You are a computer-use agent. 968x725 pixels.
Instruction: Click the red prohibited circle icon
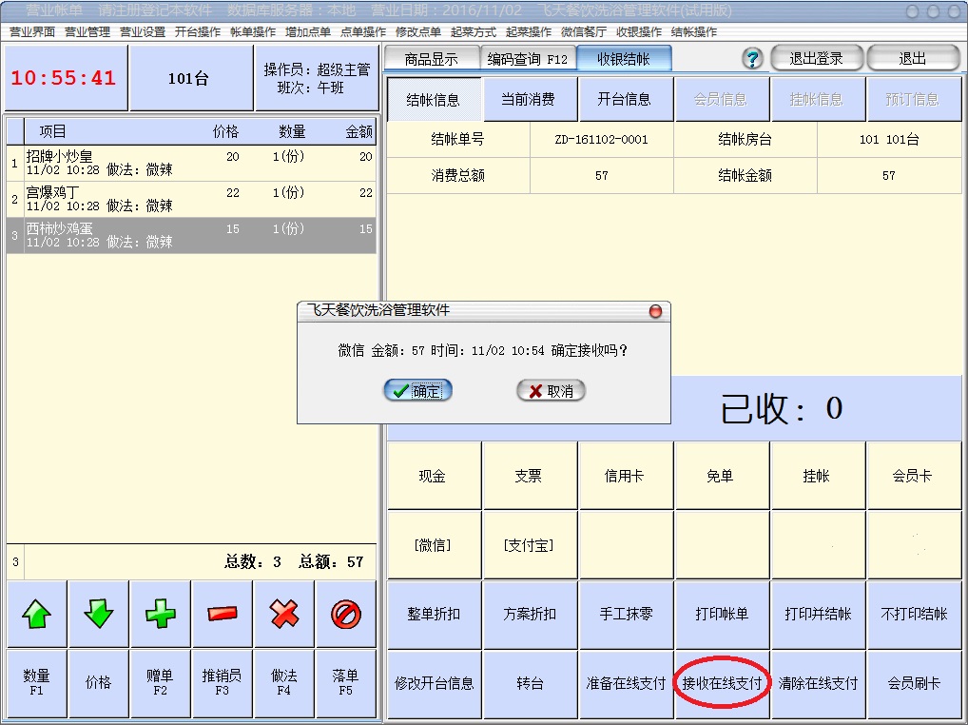(x=346, y=615)
